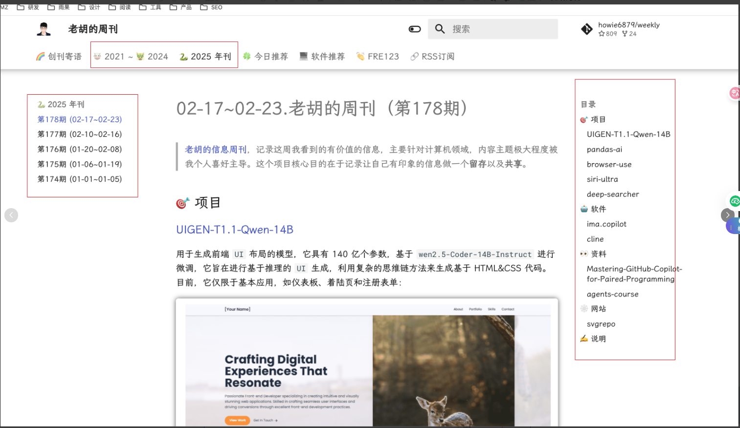Click the 2025 年刊 sidebar heading
This screenshot has width=740, height=428.
click(x=61, y=104)
